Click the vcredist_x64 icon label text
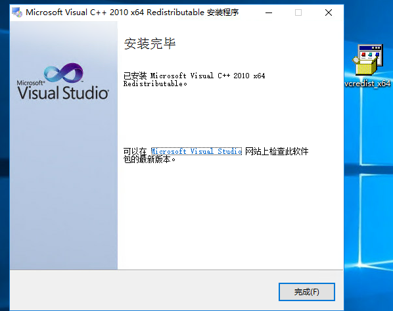This screenshot has width=393, height=311. click(367, 84)
